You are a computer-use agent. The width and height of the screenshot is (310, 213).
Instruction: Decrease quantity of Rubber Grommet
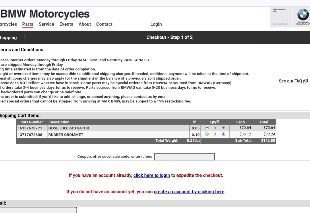(207, 134)
